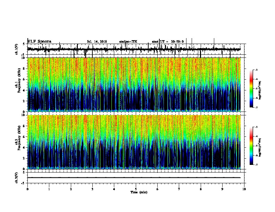Click the "station=ITK" header label
The image size is (275, 212).
128,42
